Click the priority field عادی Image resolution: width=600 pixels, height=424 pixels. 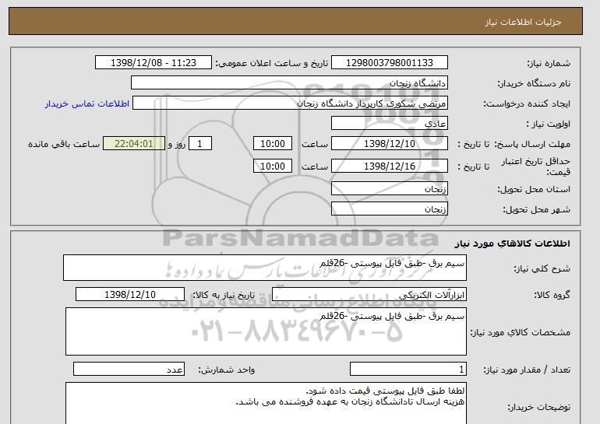pyautogui.click(x=389, y=124)
